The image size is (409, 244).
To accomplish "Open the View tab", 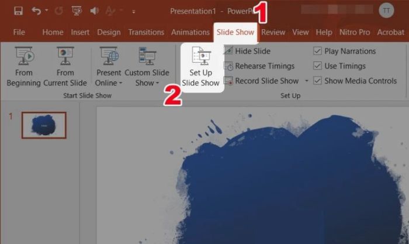I will pyautogui.click(x=300, y=32).
